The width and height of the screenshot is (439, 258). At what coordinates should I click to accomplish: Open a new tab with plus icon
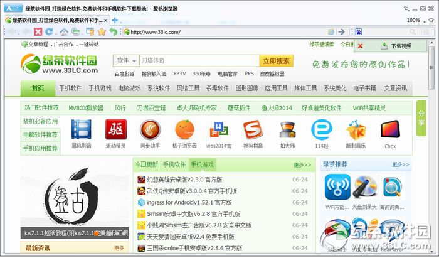tap(115, 20)
